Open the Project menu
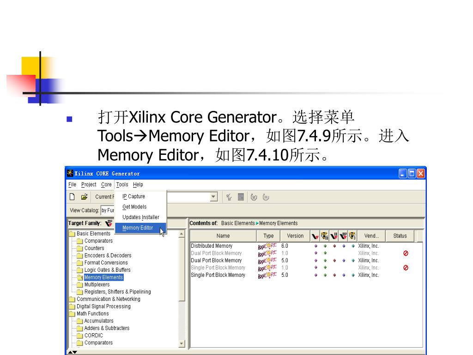The height and width of the screenshot is (355, 473). click(x=89, y=184)
